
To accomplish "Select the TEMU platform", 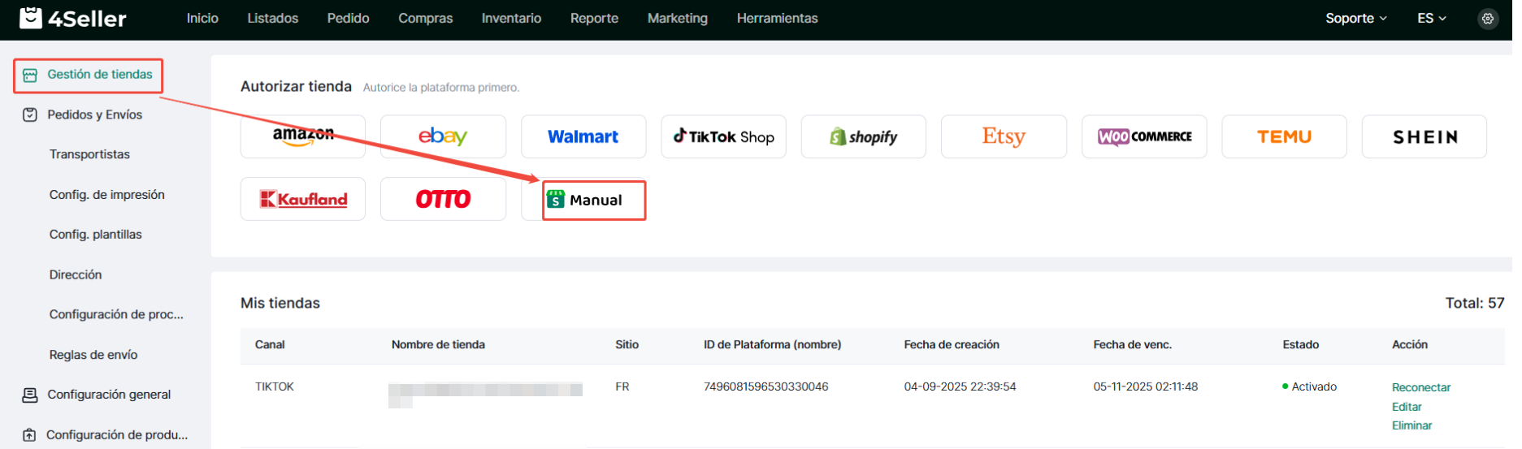I will [x=1284, y=136].
